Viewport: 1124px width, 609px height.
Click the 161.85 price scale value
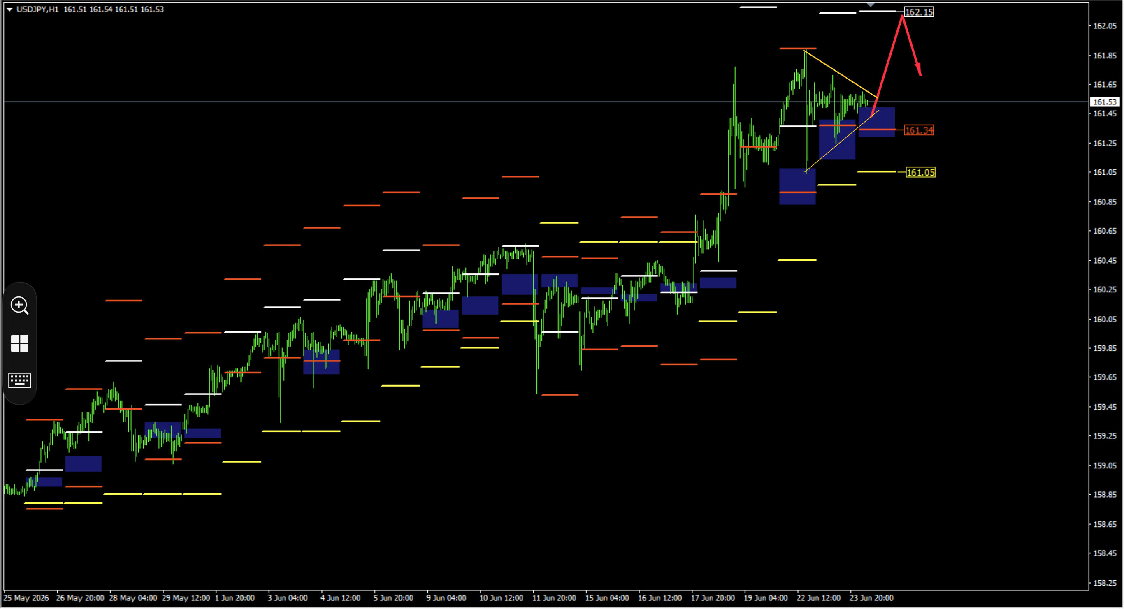pyautogui.click(x=1104, y=56)
